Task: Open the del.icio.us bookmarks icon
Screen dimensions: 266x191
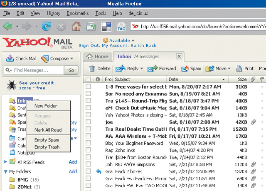Action: [x=106, y=27]
